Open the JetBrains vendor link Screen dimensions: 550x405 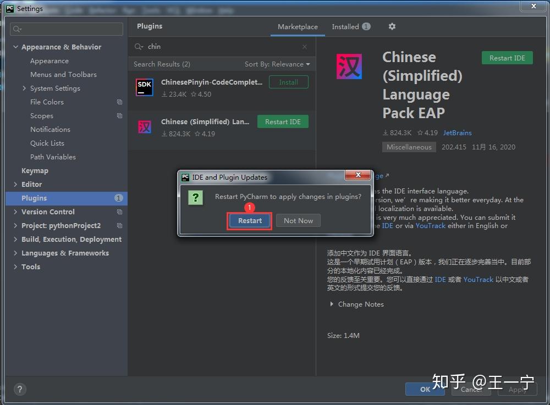pyautogui.click(x=458, y=133)
